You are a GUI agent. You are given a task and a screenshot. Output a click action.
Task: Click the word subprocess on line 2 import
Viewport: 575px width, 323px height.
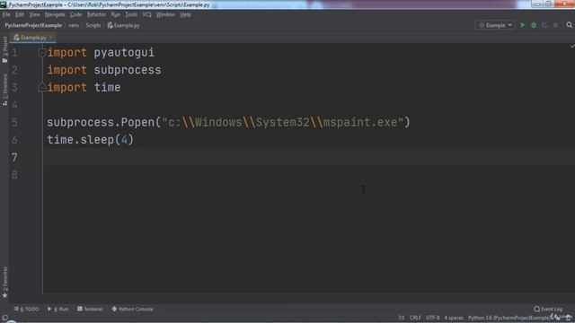click(128, 70)
